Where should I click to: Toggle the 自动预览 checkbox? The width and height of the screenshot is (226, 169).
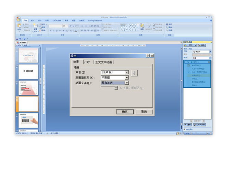185,129
